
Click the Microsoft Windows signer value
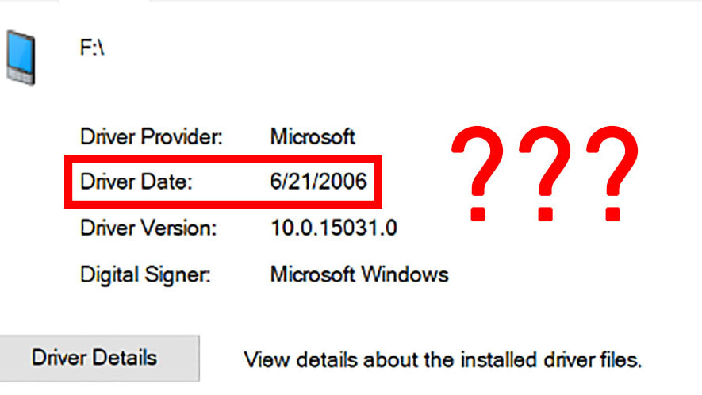click(359, 275)
